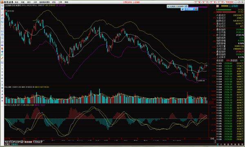Click the 招商证券 app logo icon
The height and width of the screenshot is (147, 245).
pos(2,2)
